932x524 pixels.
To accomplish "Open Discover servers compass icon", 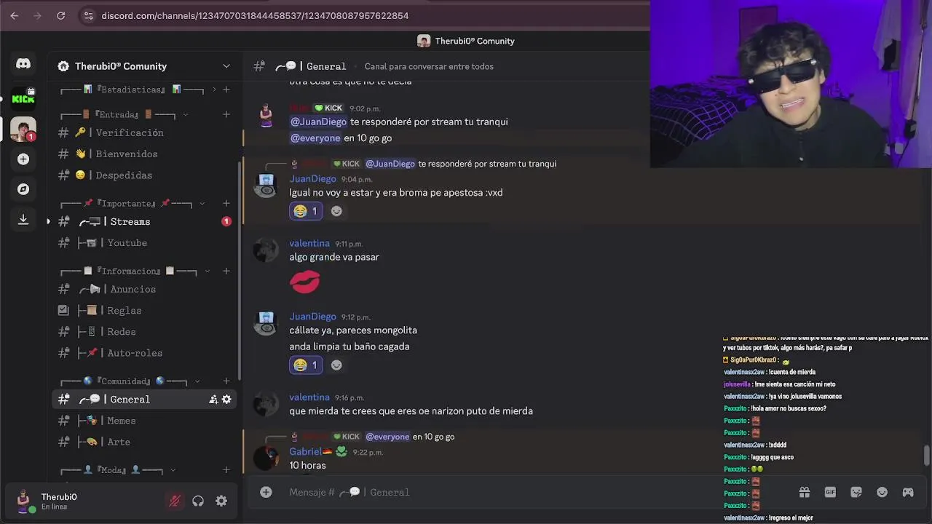I will (x=23, y=189).
